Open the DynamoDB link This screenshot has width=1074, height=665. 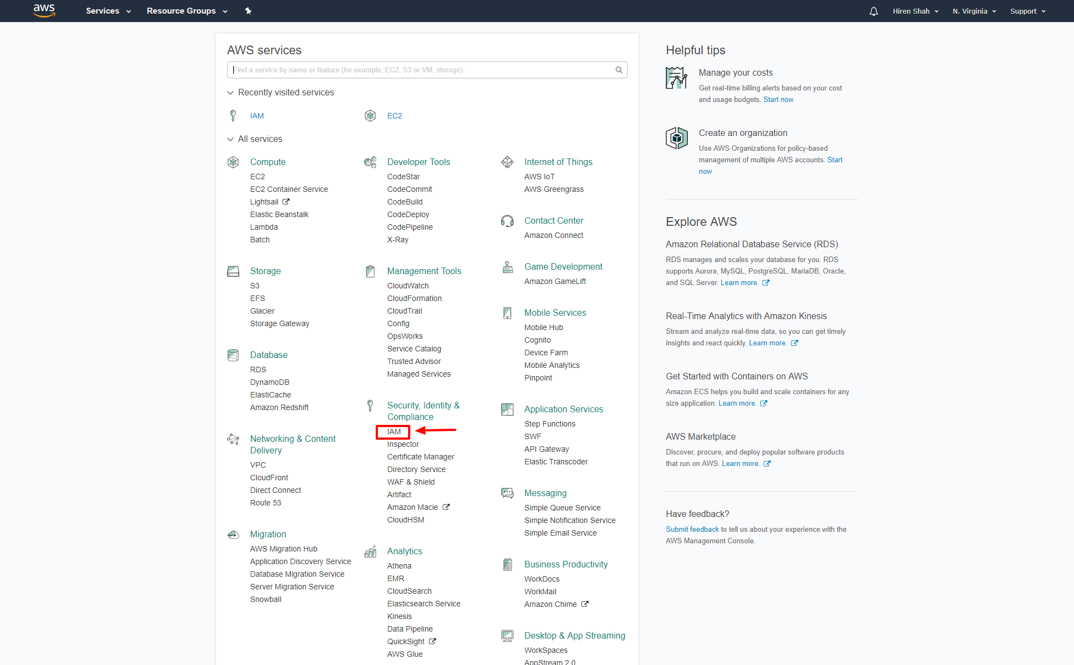(x=269, y=382)
